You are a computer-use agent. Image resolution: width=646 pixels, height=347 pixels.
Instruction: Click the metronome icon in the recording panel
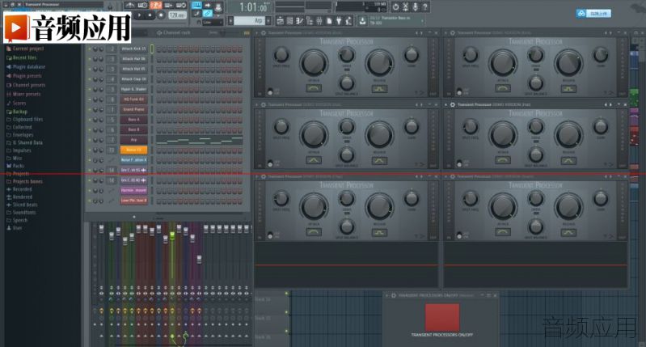coord(131,6)
